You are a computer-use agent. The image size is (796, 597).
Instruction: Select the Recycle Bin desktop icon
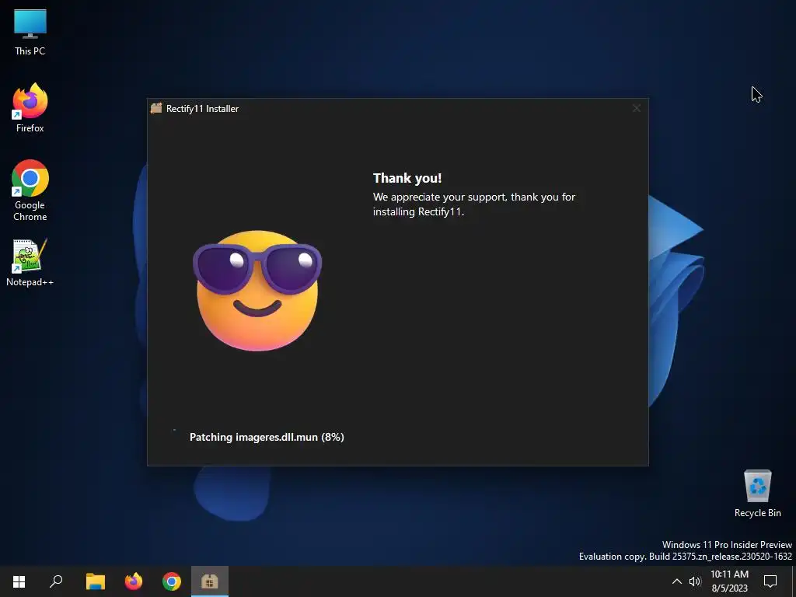tap(757, 494)
